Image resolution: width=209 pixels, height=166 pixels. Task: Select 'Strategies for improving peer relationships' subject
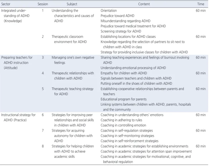(x=73, y=120)
